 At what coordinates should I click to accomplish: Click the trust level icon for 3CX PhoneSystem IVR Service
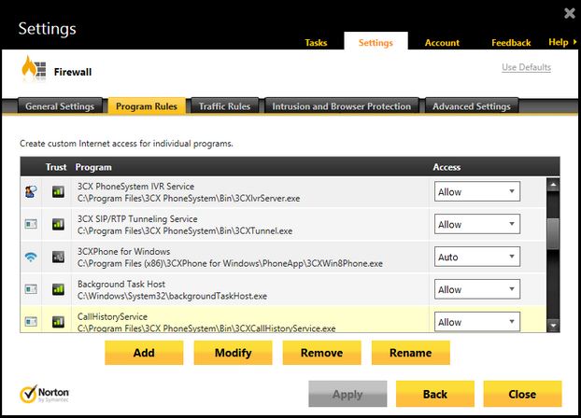[x=58, y=191]
